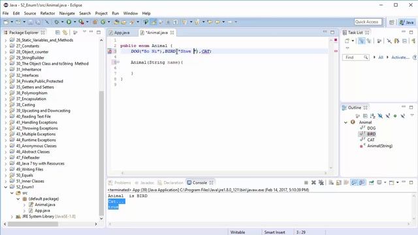This screenshot has height=235, width=418.
Task: Click the Task List help icon
Action: point(415,57)
